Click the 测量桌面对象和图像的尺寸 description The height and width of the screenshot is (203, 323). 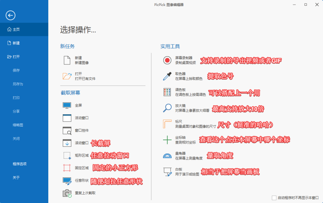tap(196, 126)
